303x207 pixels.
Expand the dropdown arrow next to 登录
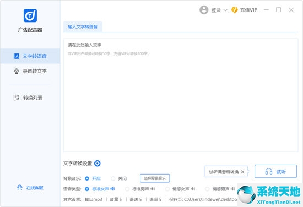tap(225, 10)
